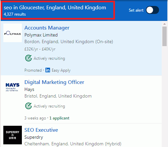Screen dimensions: 168x147
Task: Click the '4,327 results' count
Action: (x=15, y=14)
